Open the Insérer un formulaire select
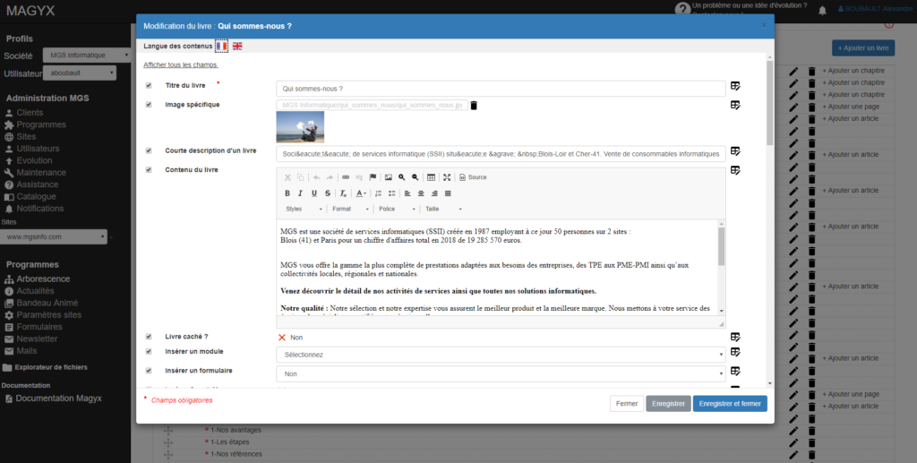Viewport: 917px width, 463px height. pos(501,374)
